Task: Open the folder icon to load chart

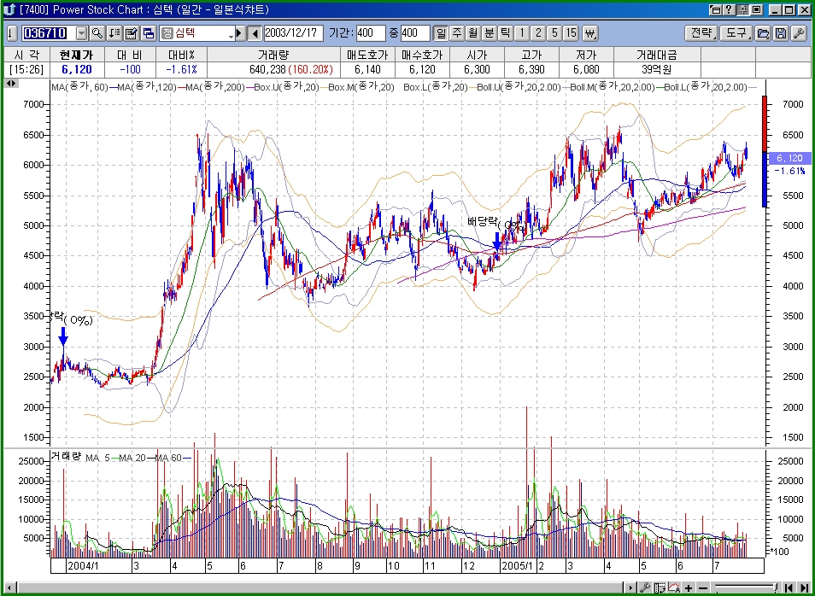Action: pos(763,33)
